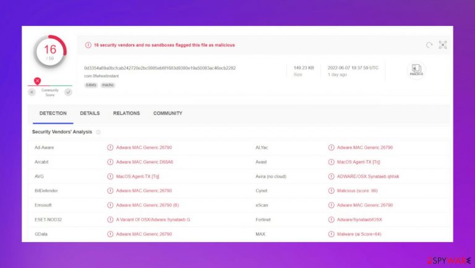
Task: Click Avira's ADWARE/OSX.Synataeb result
Action: coord(368,176)
